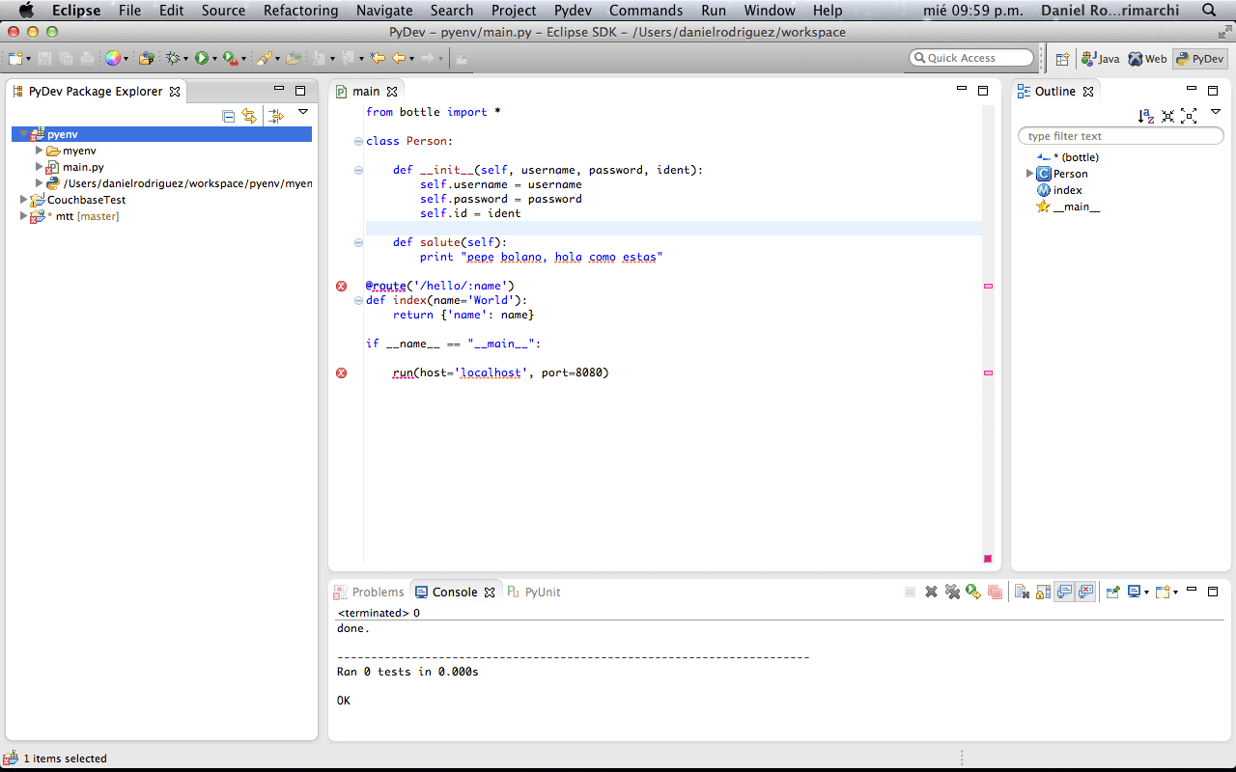Click the Outline type filter text field

pos(1121,136)
